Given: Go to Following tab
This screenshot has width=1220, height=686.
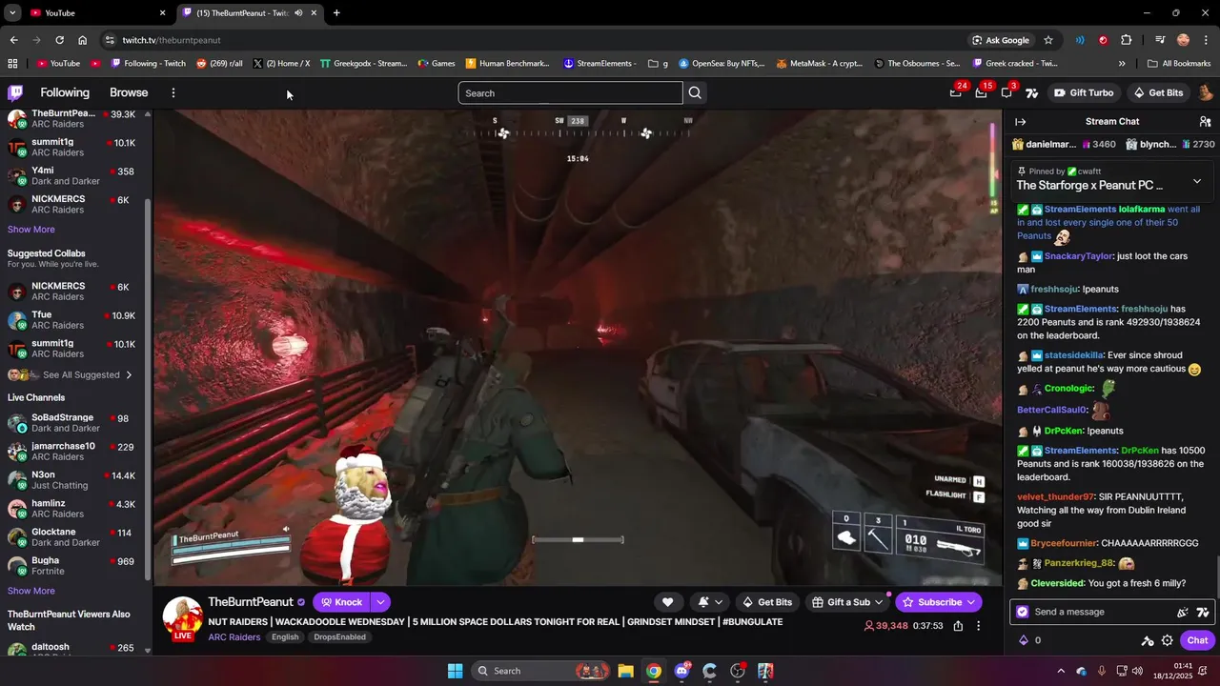Looking at the screenshot, I should click(65, 92).
